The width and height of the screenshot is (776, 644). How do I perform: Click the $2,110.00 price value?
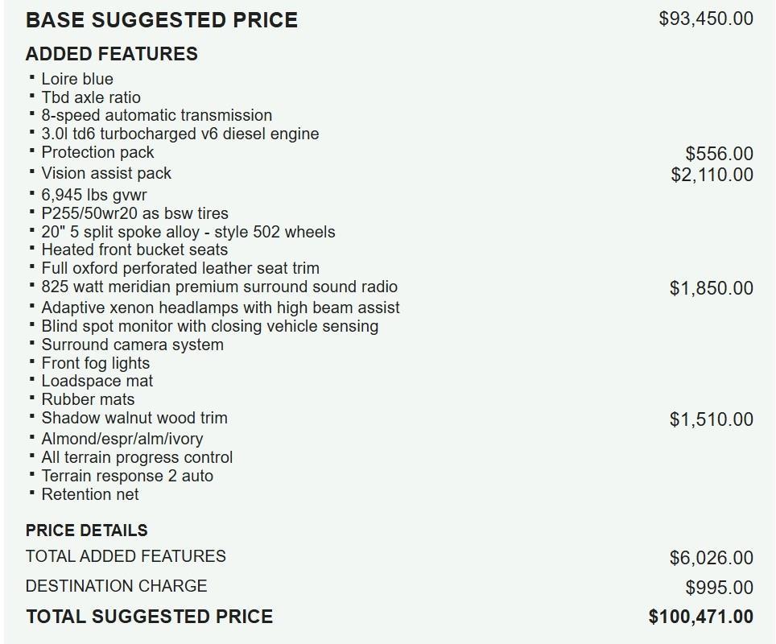click(x=712, y=175)
